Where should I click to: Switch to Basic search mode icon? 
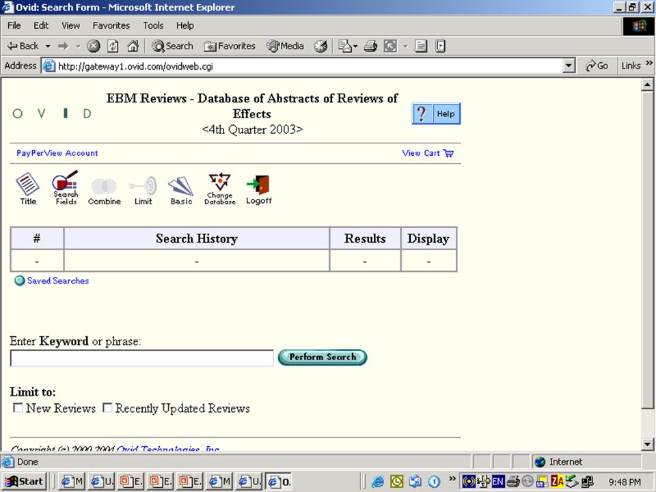(x=181, y=191)
